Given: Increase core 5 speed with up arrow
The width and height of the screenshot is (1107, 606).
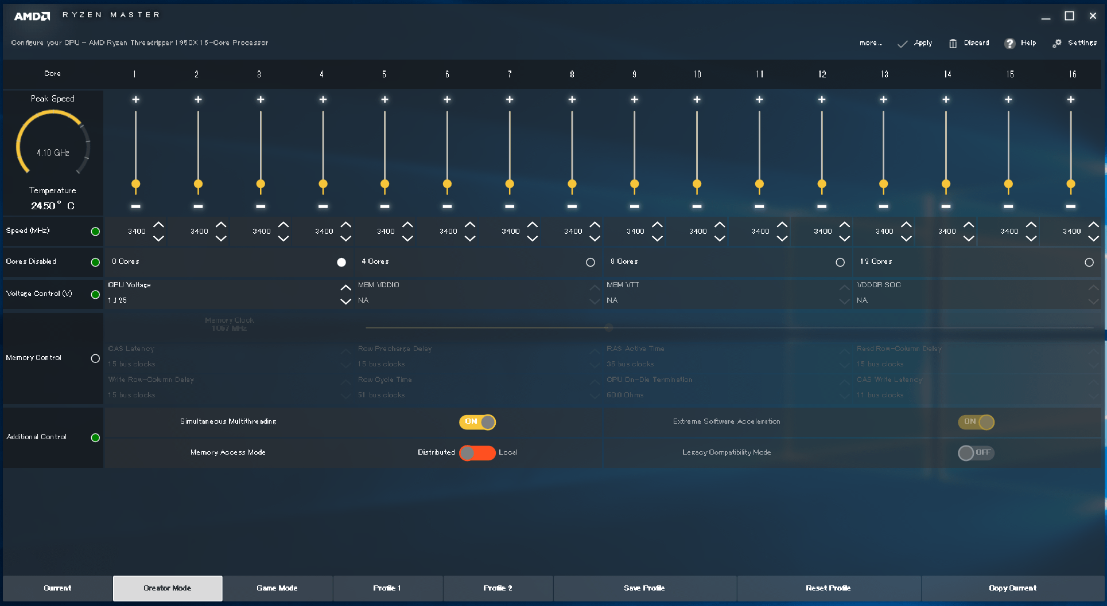Looking at the screenshot, I should tap(407, 225).
